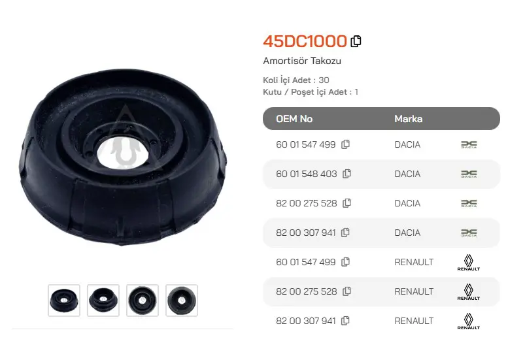Select the third product thumbnail
The width and height of the screenshot is (506, 358).
(143, 301)
